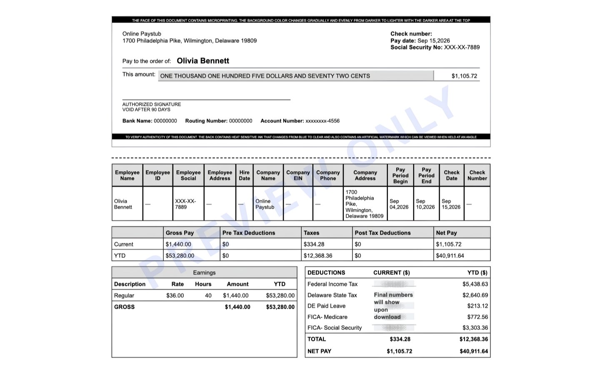Click the DEDUCTIONS header label

tap(326, 272)
